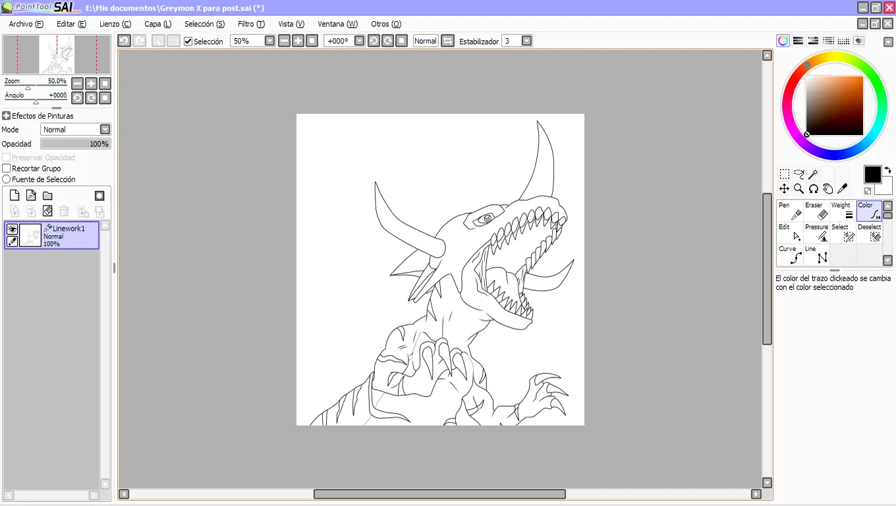Open the Archivo menu

pos(26,24)
